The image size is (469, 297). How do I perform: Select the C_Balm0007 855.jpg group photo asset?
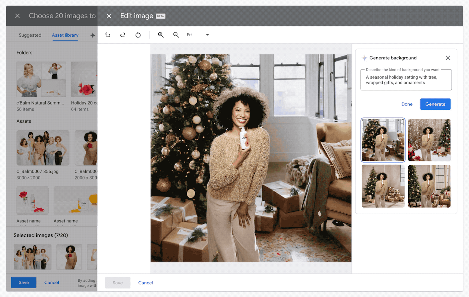pyautogui.click(x=43, y=148)
